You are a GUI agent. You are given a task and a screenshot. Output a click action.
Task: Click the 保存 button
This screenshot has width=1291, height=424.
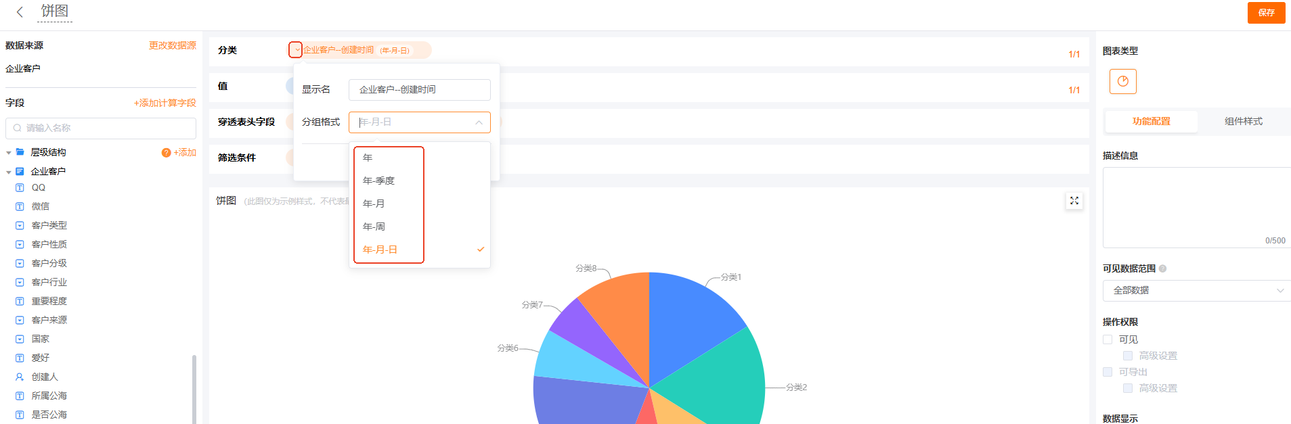click(1266, 13)
